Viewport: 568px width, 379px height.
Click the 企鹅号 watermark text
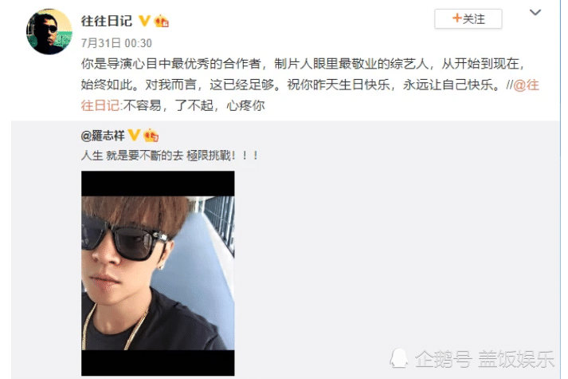[x=444, y=359]
